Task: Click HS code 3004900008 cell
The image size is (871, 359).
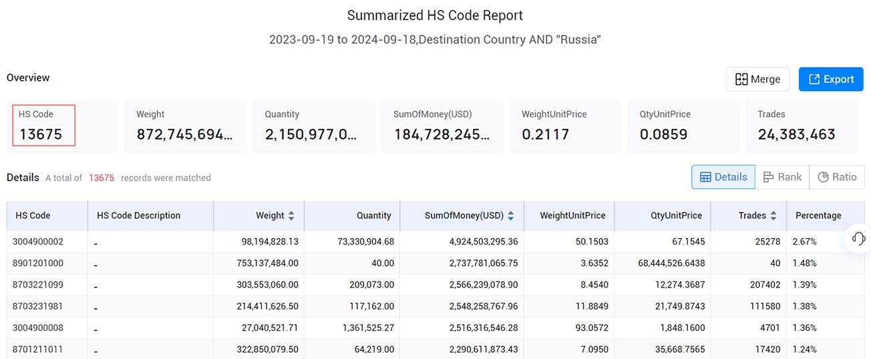Action: (39, 328)
